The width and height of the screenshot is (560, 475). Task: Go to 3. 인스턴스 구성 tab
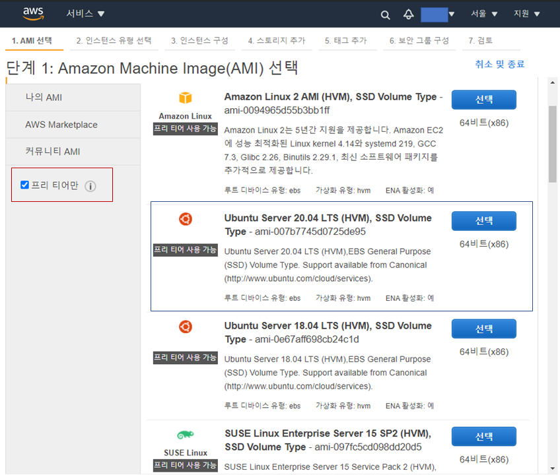pos(199,41)
